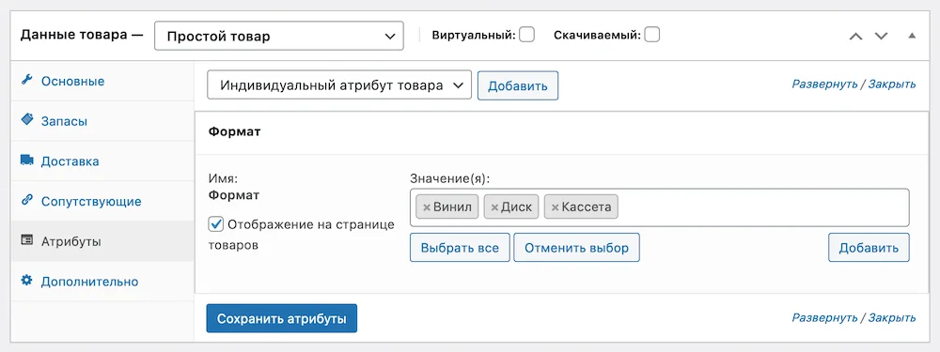Click the top Развернуть link
Image resolution: width=940 pixels, height=352 pixels.
click(x=825, y=84)
